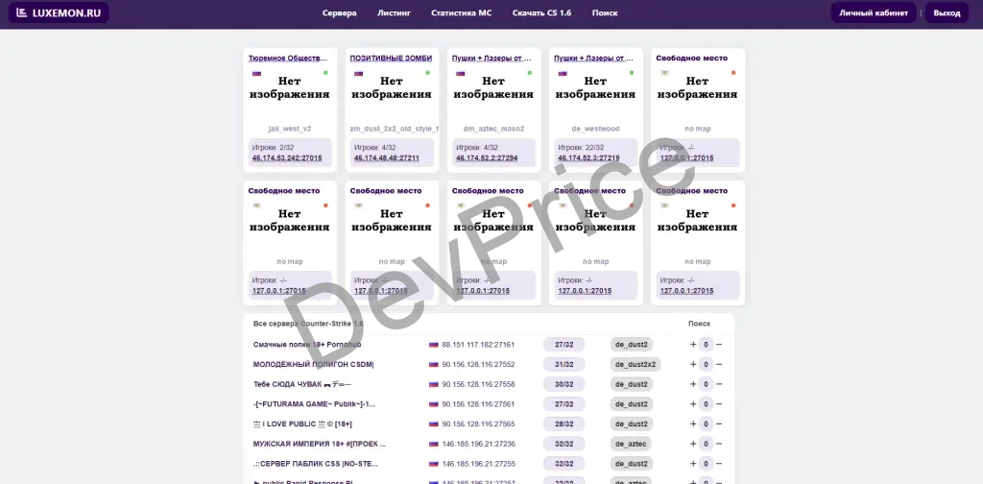
Task: Select МУЖСКАЯ ИМПЕРИЯ 18+ server name
Action: tap(320, 444)
